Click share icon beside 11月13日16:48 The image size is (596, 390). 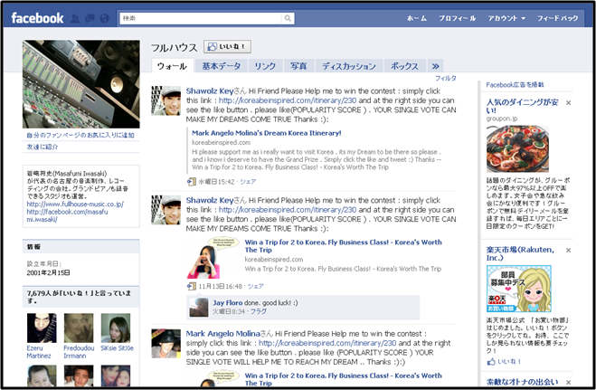[191, 286]
